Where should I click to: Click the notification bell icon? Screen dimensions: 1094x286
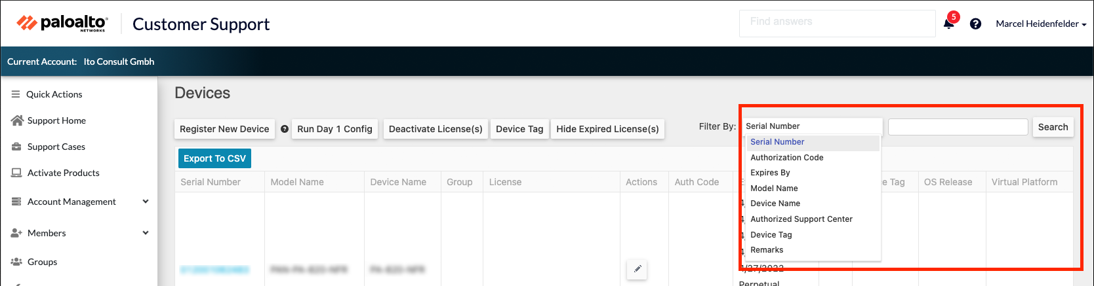948,24
